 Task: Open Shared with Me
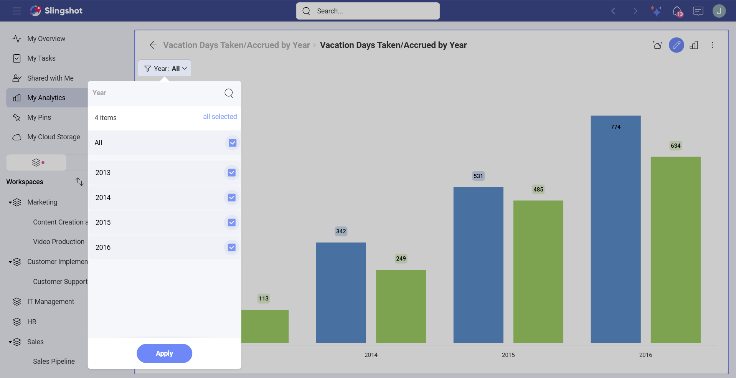[50, 78]
